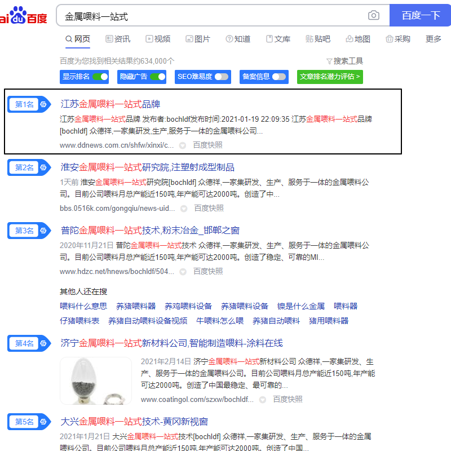
Task: Search related term 养鸡喂料设备
Action: [x=188, y=306]
